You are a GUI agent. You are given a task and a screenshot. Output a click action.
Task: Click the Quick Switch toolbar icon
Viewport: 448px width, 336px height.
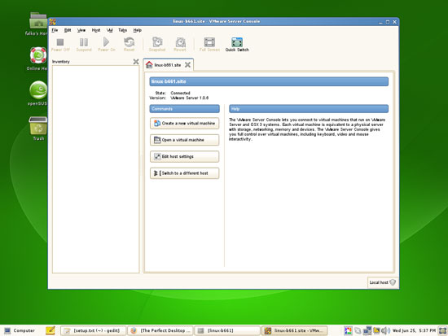pyautogui.click(x=237, y=42)
